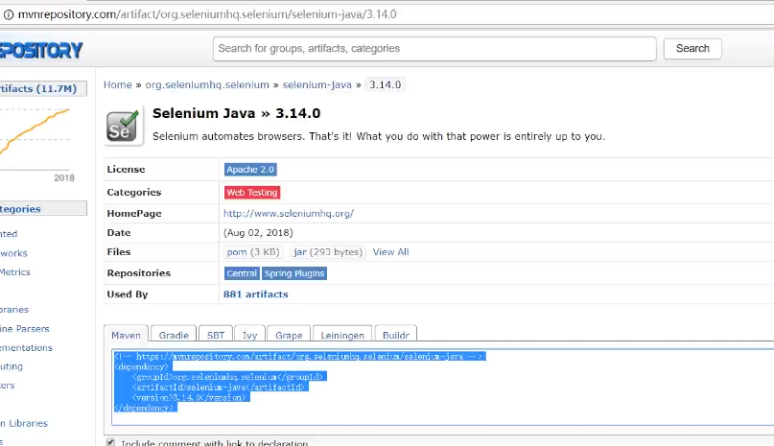Screen dimensions: 774x446
Task: Open the sidebar link ending in Libraries
Action: point(24,423)
